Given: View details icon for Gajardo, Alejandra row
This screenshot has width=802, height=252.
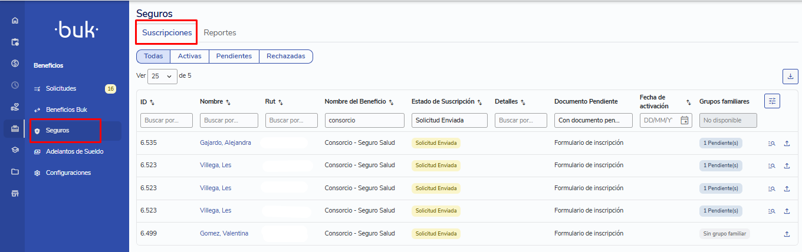Looking at the screenshot, I should (x=771, y=143).
